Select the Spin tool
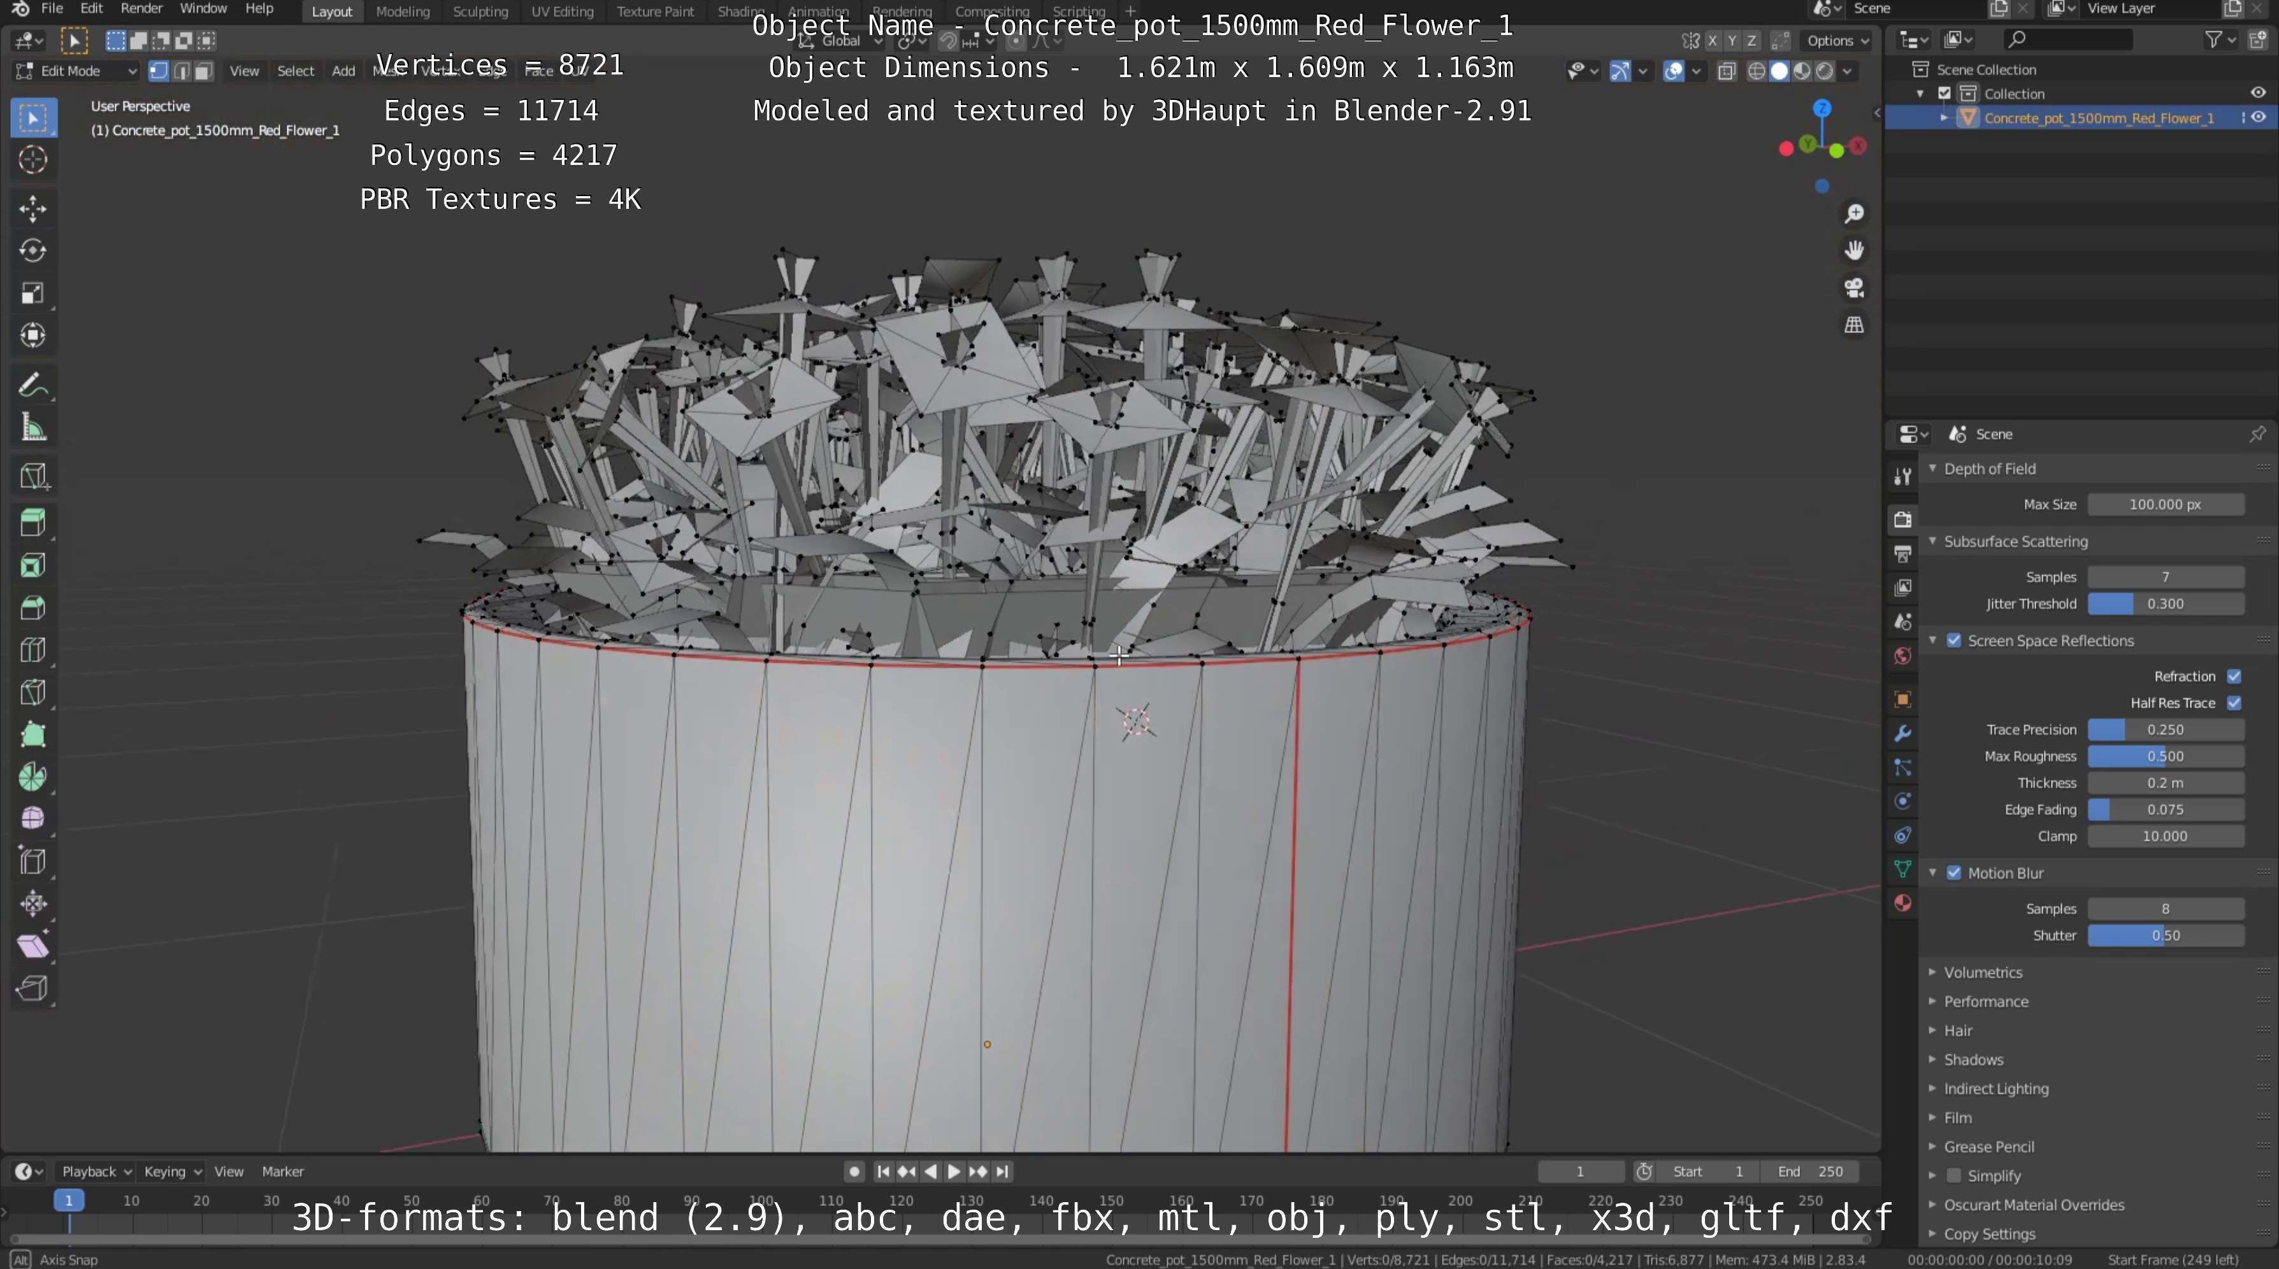The image size is (2279, 1269). tap(34, 777)
